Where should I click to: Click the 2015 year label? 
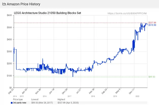22,96
